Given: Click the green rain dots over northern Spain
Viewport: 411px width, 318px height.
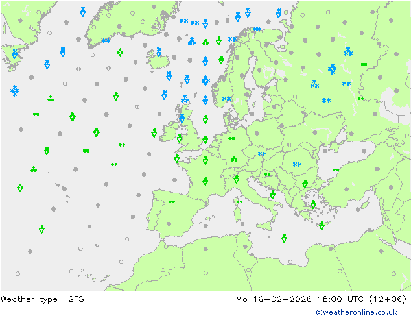Looking at the screenshot, I should [x=172, y=202].
